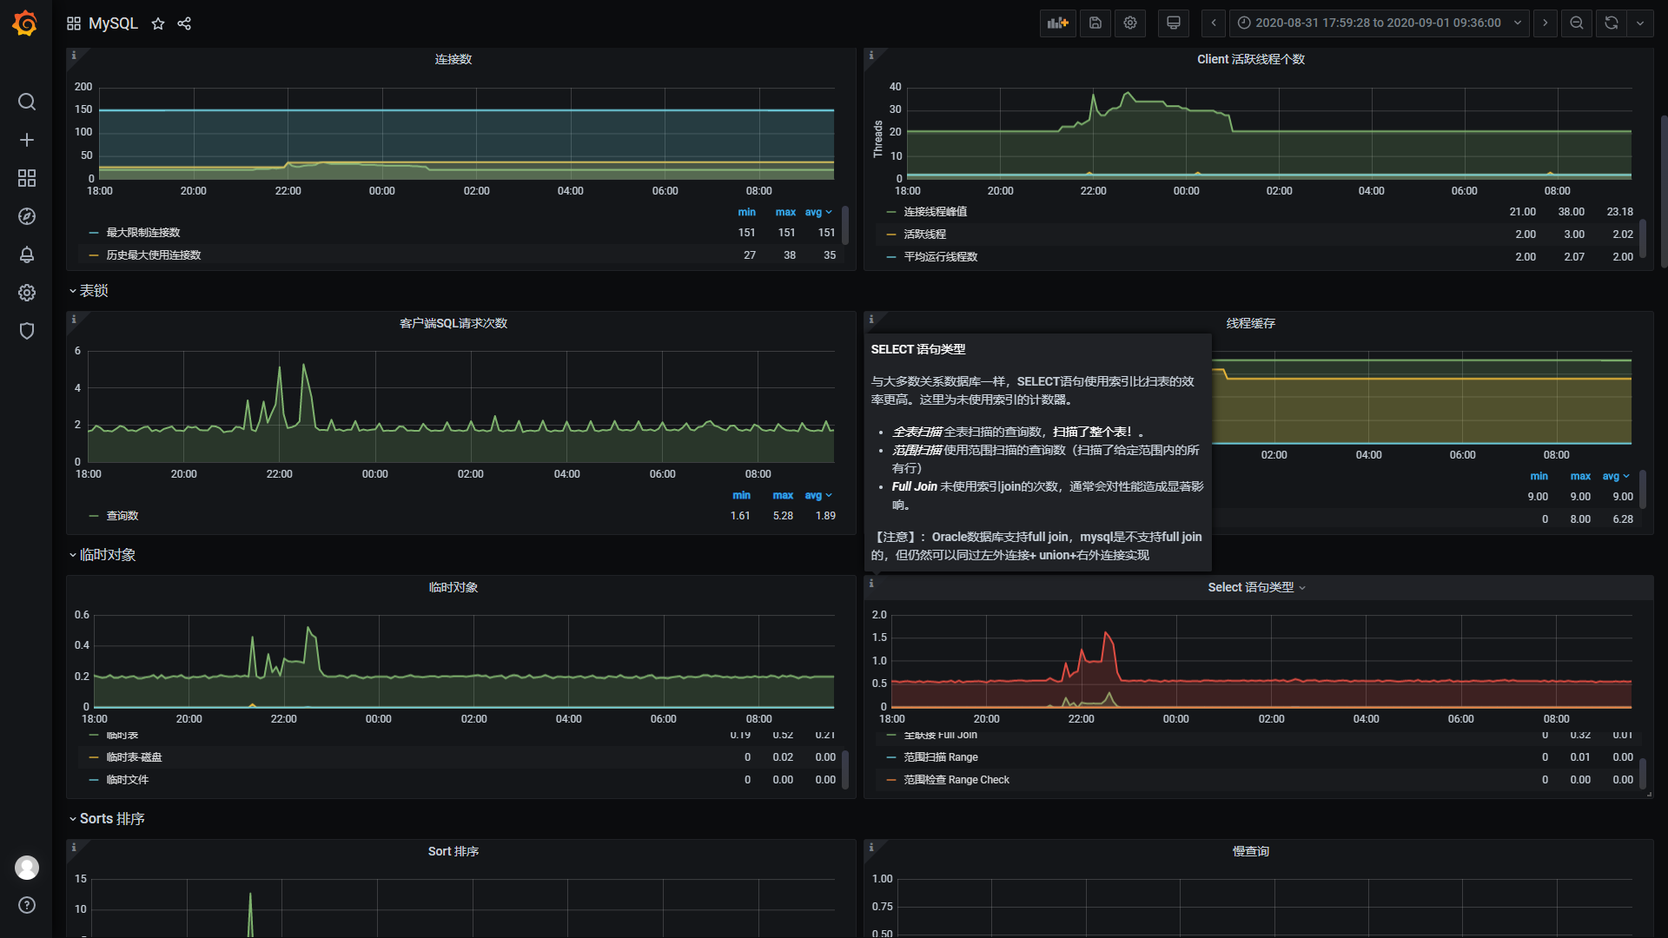
Task: Cycle view mode with monitor icon
Action: pos(1174,23)
